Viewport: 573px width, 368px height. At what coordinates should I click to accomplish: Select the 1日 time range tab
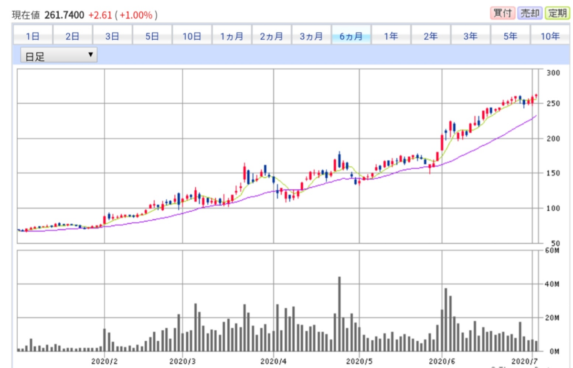32,36
